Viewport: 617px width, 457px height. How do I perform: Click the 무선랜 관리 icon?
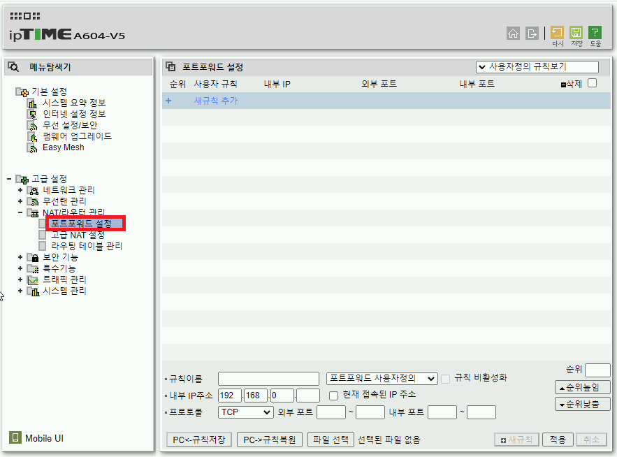pyautogui.click(x=33, y=201)
